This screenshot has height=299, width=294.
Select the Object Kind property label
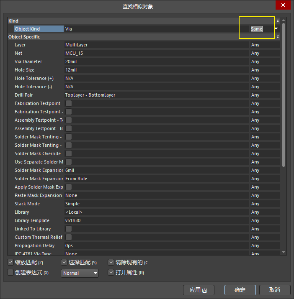pos(38,29)
